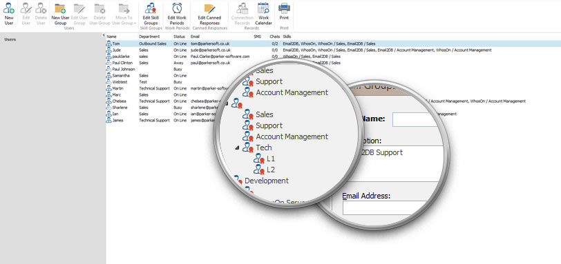Viewport: 561px width, 264px height.
Task: Select the user icon beside Samantha
Action: click(108, 76)
